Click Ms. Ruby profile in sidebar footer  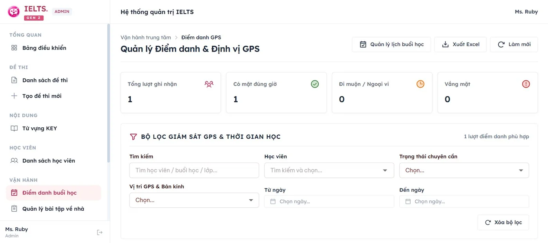[16, 232]
